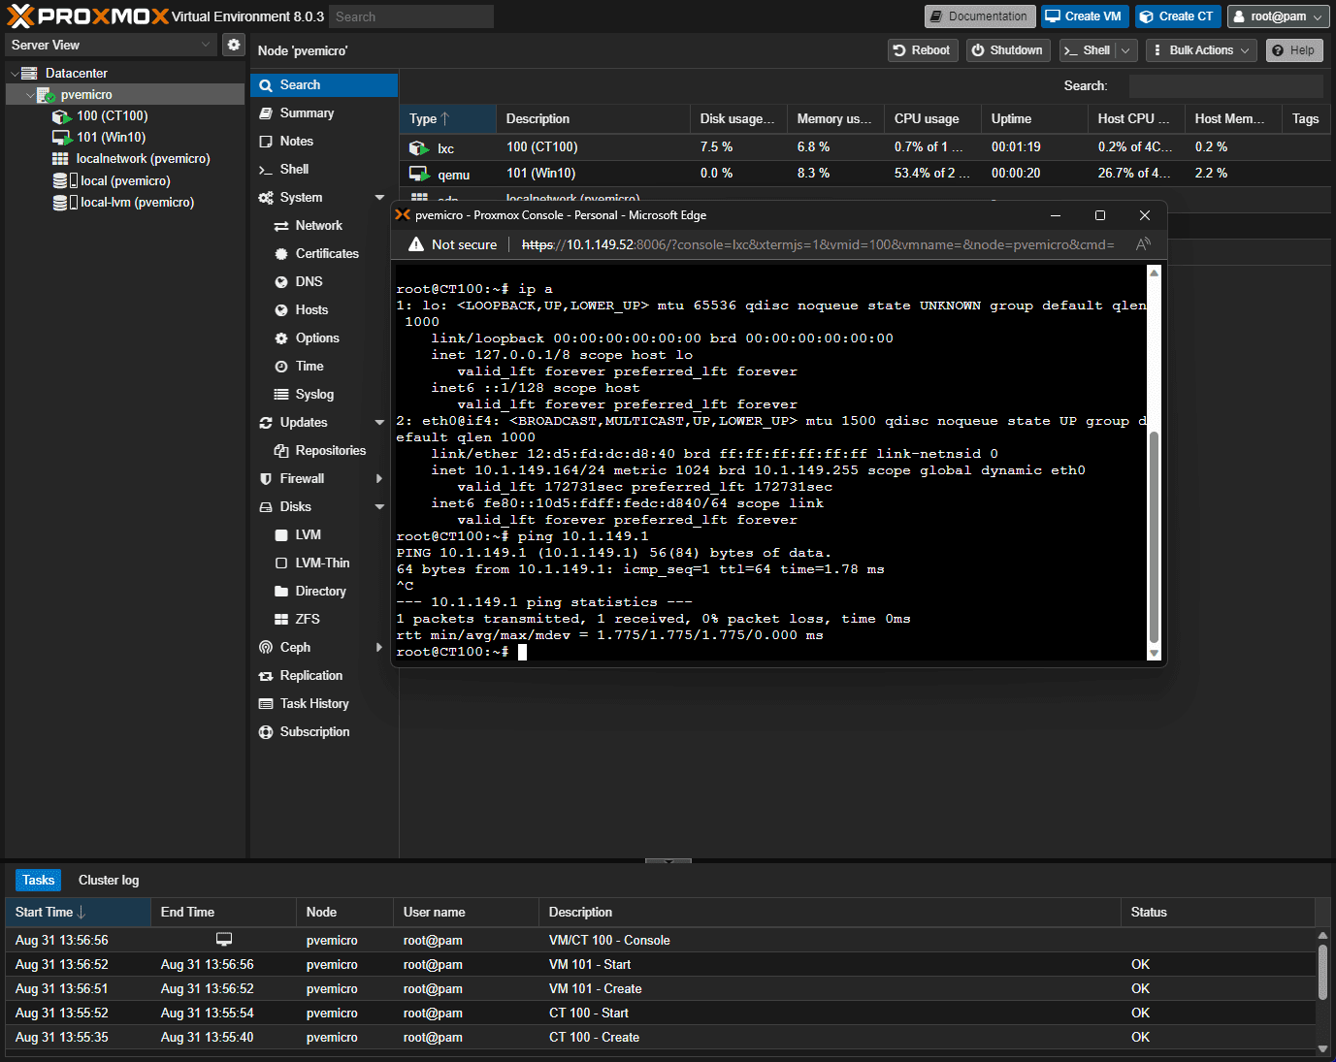Screen dimensions: 1336x1062
Task: Open the root@pam user menu
Action: (x=1278, y=16)
